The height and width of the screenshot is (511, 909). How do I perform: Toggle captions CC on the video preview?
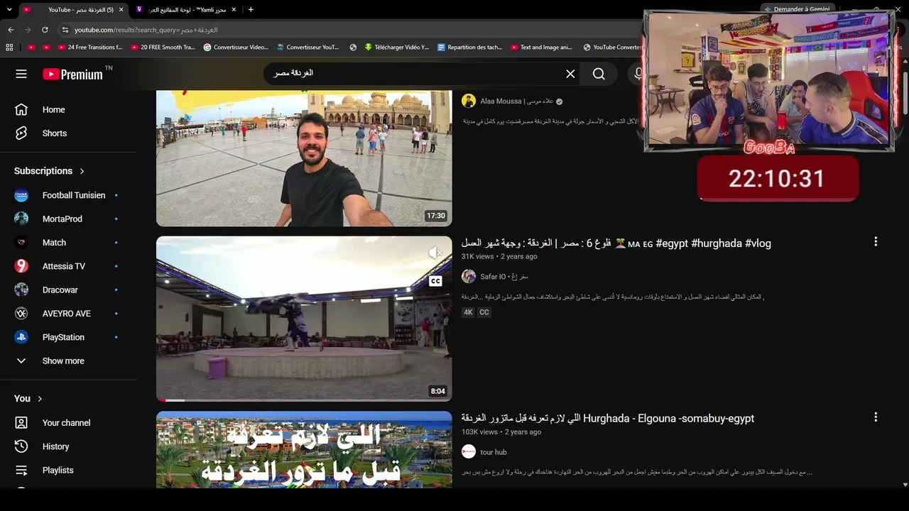435,281
